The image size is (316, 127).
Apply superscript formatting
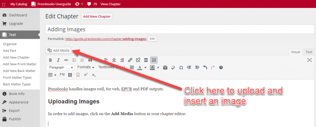tap(86, 75)
